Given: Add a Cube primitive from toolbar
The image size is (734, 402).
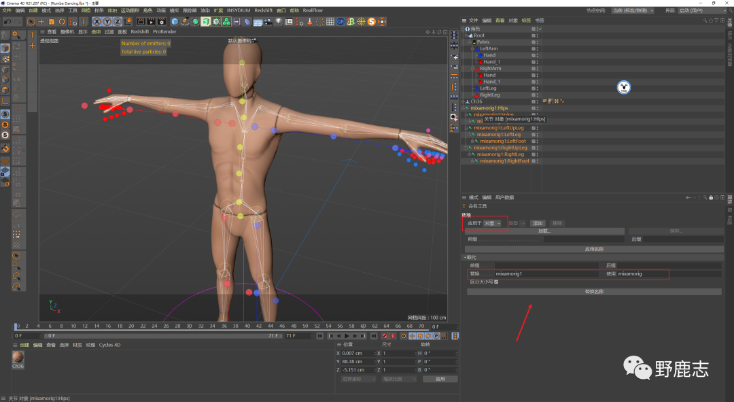Looking at the screenshot, I should pyautogui.click(x=175, y=22).
